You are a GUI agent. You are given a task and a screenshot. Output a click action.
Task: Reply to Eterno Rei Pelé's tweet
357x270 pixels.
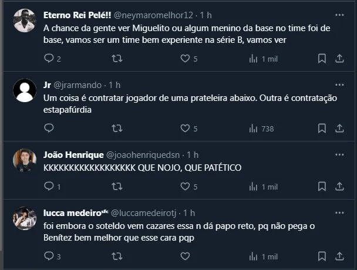point(49,59)
